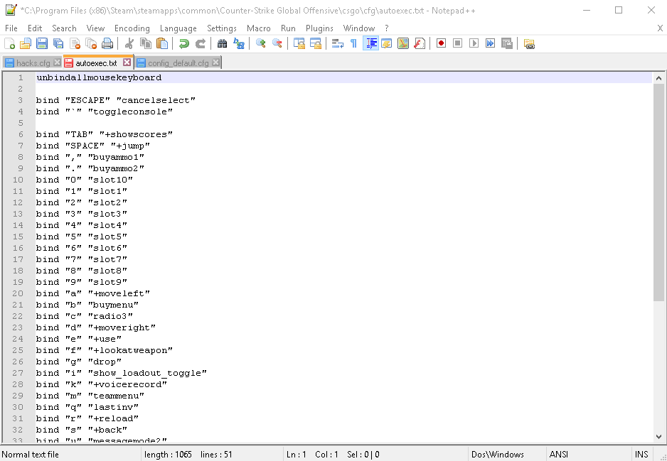The height and width of the screenshot is (461, 667).
Task: Redo the last undone edit
Action: click(x=201, y=43)
